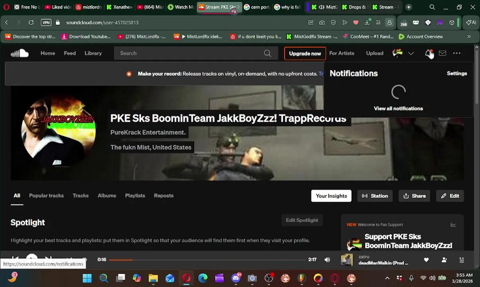Switch to the Reposts tab
The height and width of the screenshot is (287, 480).
coord(164,196)
